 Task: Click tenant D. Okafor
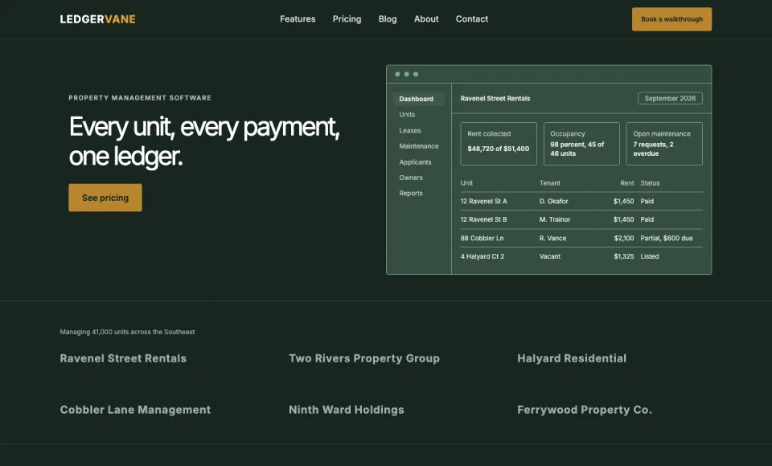point(553,201)
